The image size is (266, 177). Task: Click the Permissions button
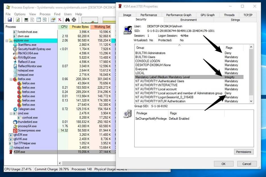tap(244, 152)
